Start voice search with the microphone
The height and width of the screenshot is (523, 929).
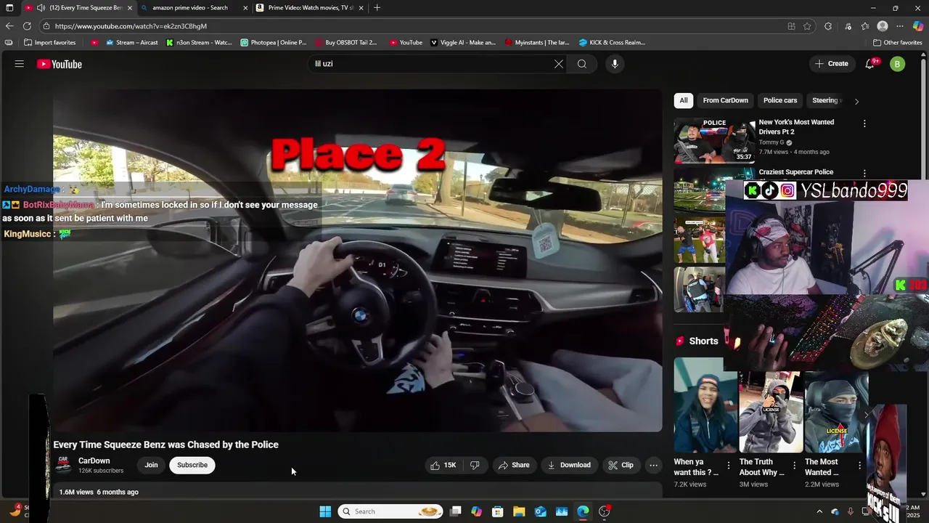(x=615, y=64)
